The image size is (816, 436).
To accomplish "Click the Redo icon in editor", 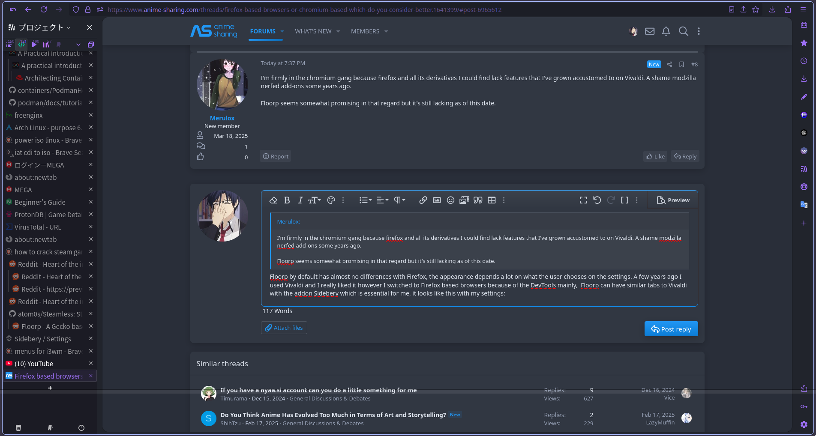I will click(611, 200).
